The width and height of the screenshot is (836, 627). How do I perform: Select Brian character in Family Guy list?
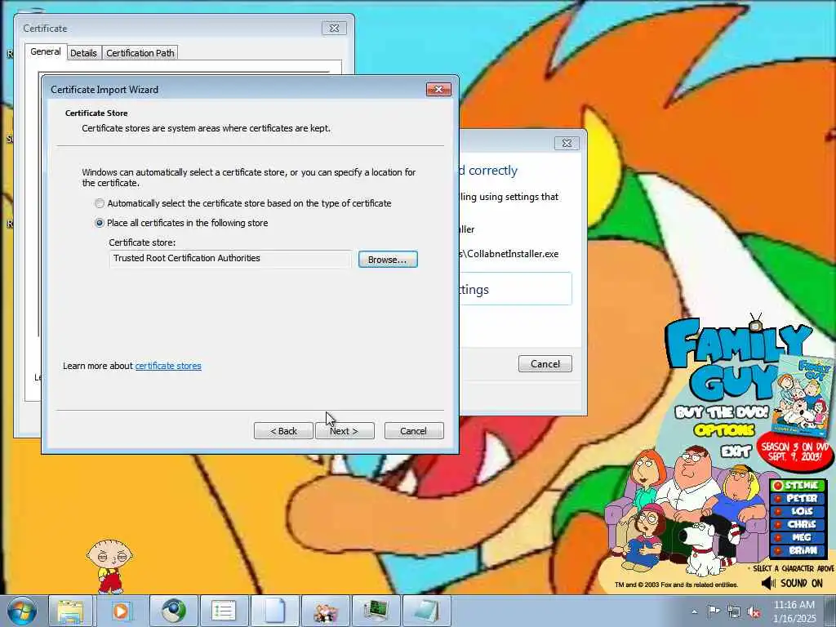[x=798, y=550]
